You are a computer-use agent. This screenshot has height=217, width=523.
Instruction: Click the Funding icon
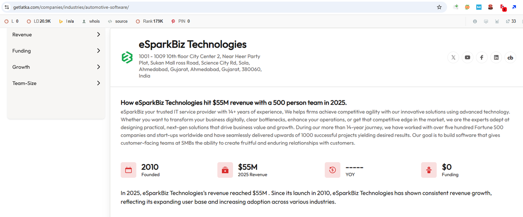coord(429,170)
